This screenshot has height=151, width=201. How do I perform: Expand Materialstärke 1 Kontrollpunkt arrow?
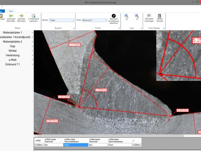click(x=32, y=37)
